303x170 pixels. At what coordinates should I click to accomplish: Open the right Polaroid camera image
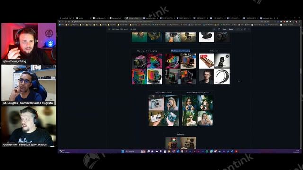188,143
